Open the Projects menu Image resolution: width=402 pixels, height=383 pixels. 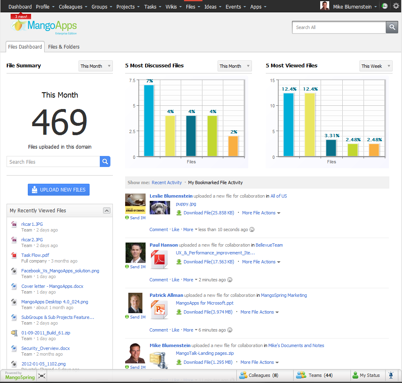coord(128,7)
